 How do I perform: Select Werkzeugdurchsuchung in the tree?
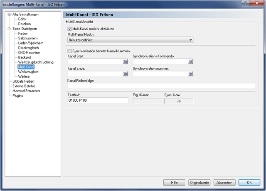(36, 62)
